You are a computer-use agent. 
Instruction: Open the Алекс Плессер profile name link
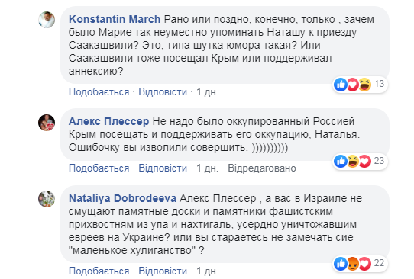point(108,121)
